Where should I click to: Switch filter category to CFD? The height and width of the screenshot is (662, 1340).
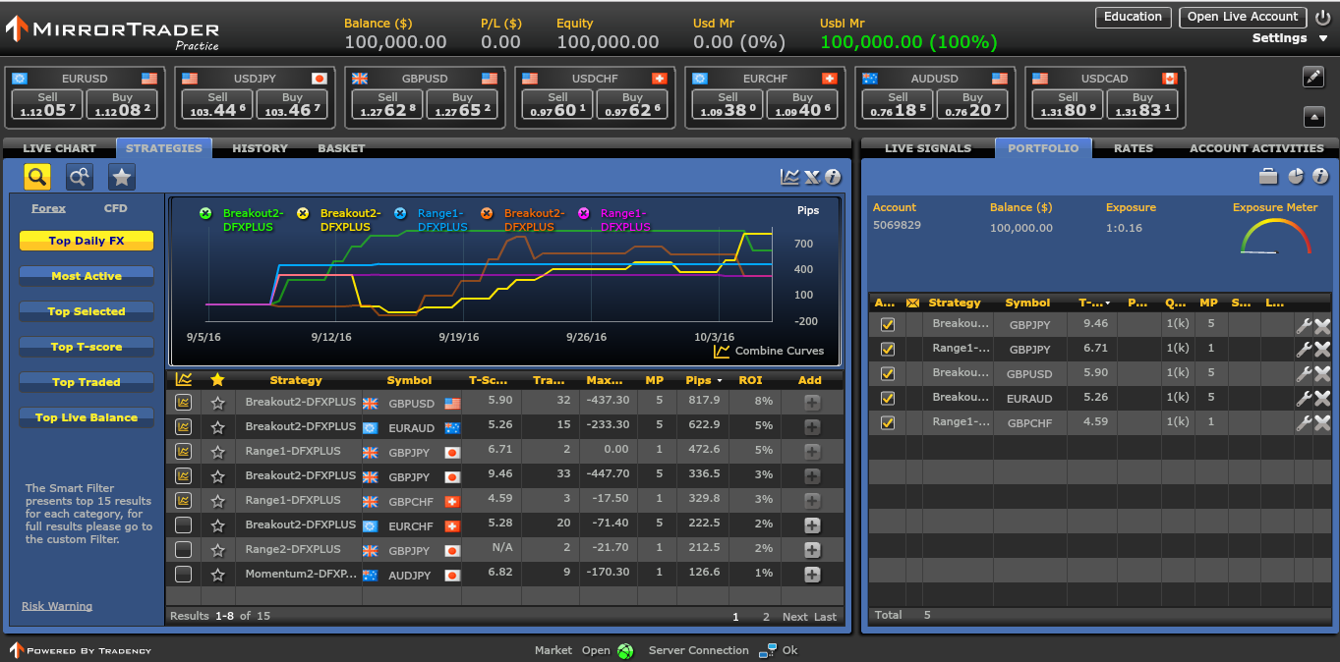click(x=115, y=208)
